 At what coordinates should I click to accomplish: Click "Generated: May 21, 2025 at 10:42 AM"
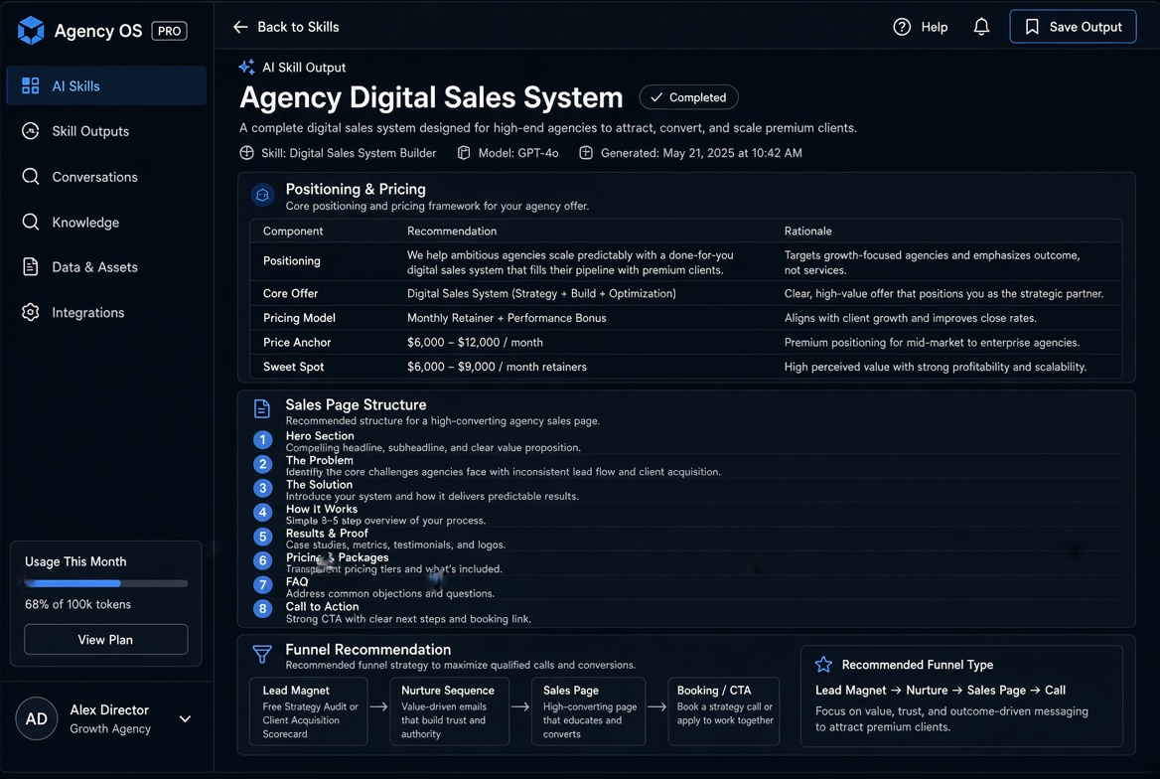pos(701,153)
